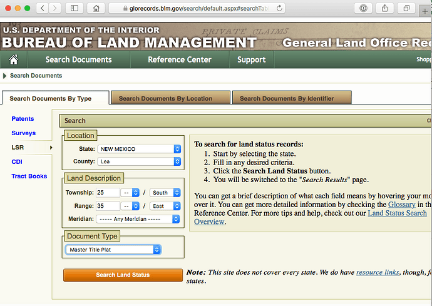Click the Range number field containing 35
Viewport: 432px width, 306px height.
pyautogui.click(x=108, y=206)
